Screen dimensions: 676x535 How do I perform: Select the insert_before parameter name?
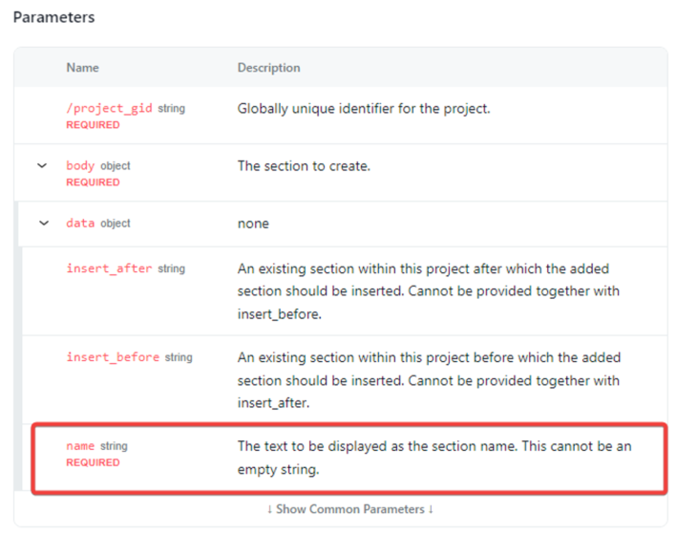click(113, 357)
